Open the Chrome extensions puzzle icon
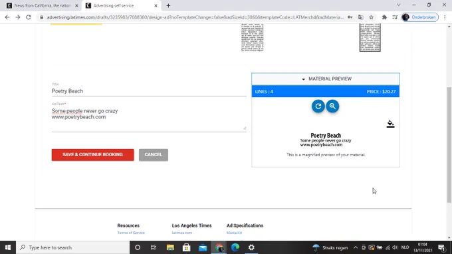Viewport: 452px width, 254px height. [384, 17]
